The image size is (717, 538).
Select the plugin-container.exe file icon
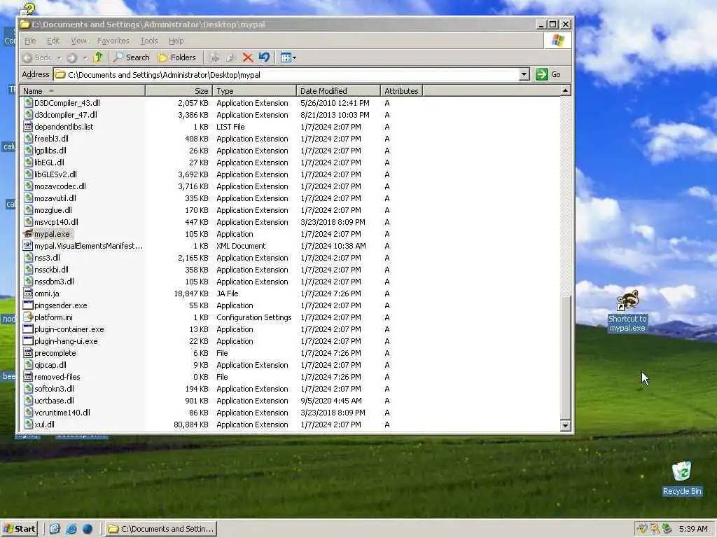(28, 329)
